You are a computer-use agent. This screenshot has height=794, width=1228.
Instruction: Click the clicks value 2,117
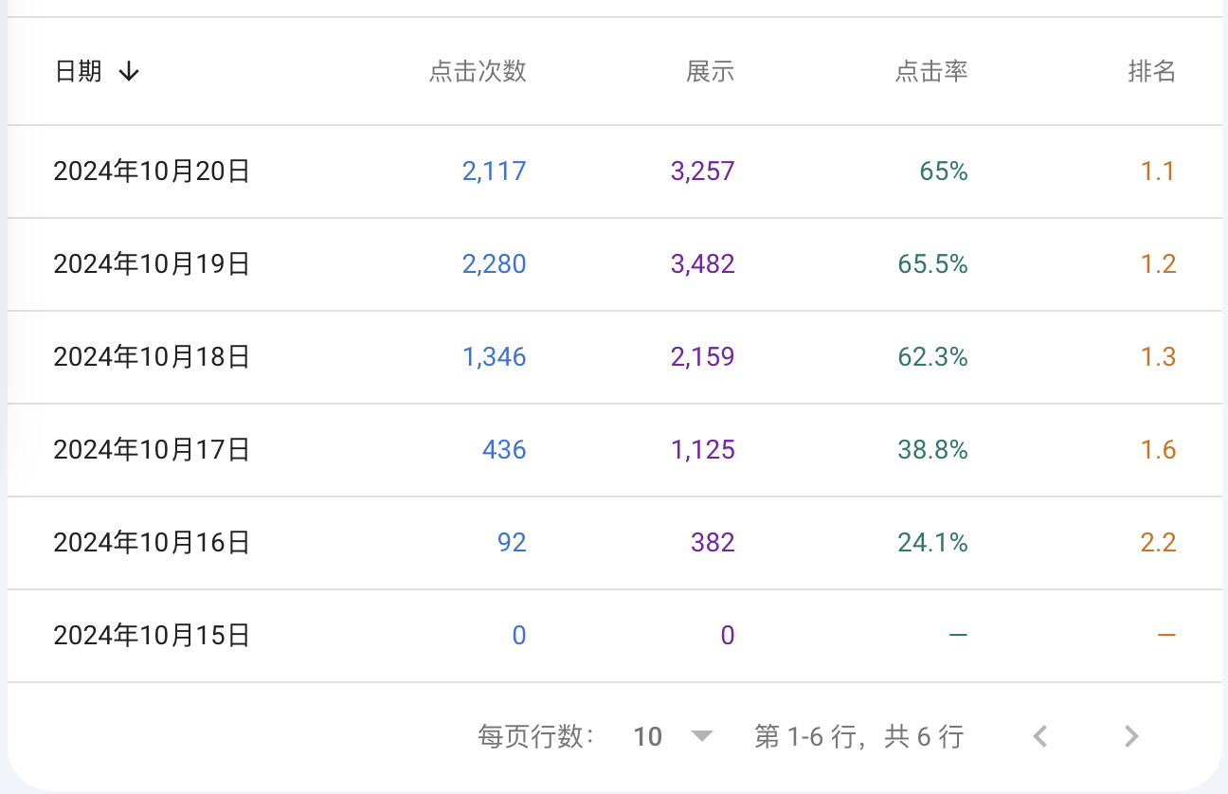495,171
